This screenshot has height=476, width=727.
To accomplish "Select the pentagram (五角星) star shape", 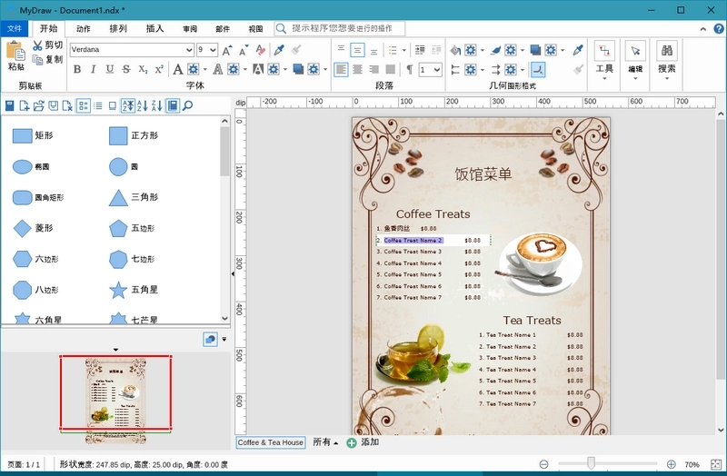I will click(118, 290).
